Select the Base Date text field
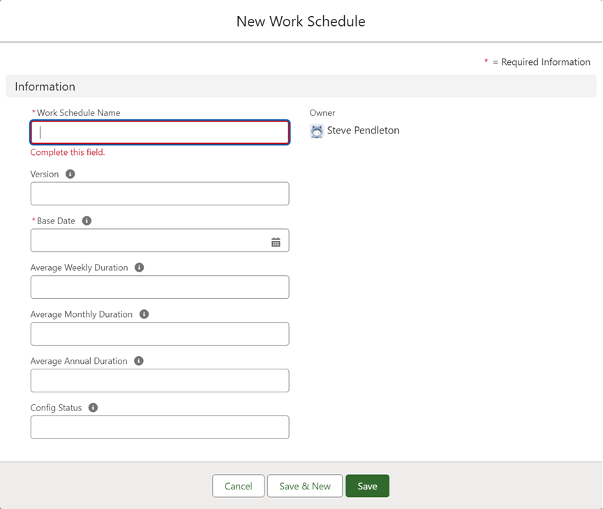603x509 pixels. [x=148, y=241]
